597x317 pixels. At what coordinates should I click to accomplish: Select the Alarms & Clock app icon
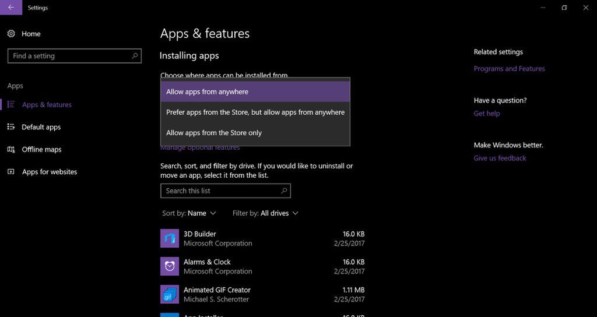click(x=170, y=266)
